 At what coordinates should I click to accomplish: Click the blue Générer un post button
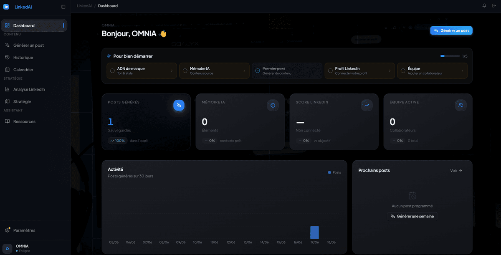[451, 30]
